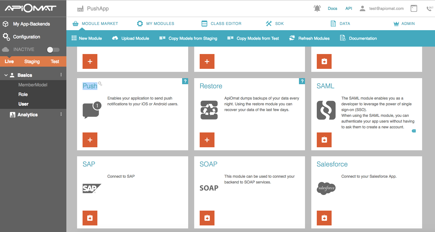The width and height of the screenshot is (435, 232).
Task: Collapse the Basics module tree
Action: point(6,75)
